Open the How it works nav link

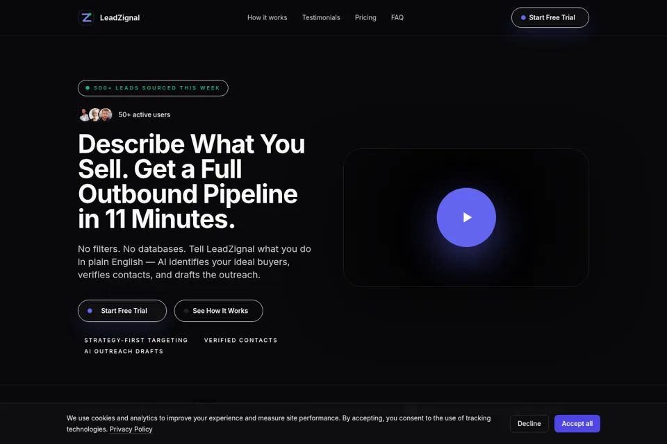click(x=267, y=17)
